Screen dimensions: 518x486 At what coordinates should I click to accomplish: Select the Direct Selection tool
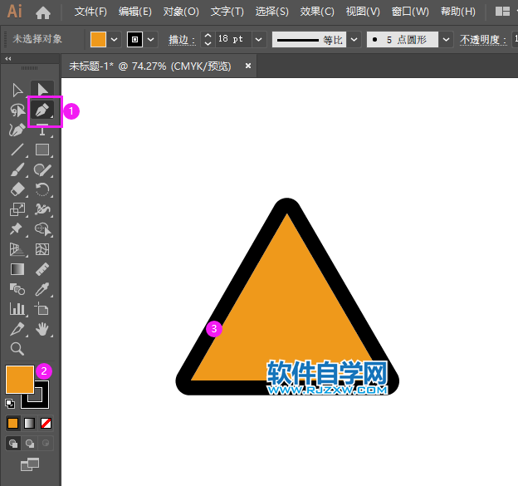[x=42, y=91]
